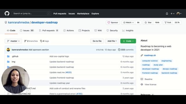Open commit hash bfb37db
This screenshot has height=104, width=186.
(x=100, y=50)
